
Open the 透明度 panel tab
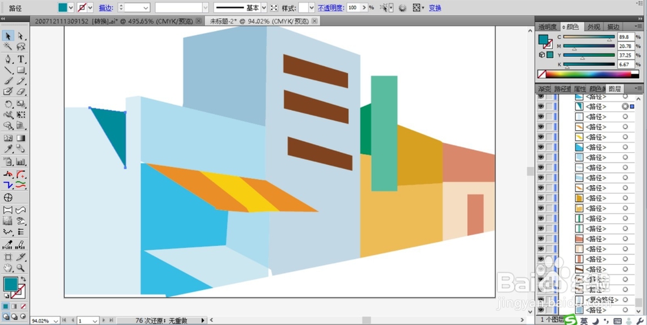pyautogui.click(x=547, y=27)
